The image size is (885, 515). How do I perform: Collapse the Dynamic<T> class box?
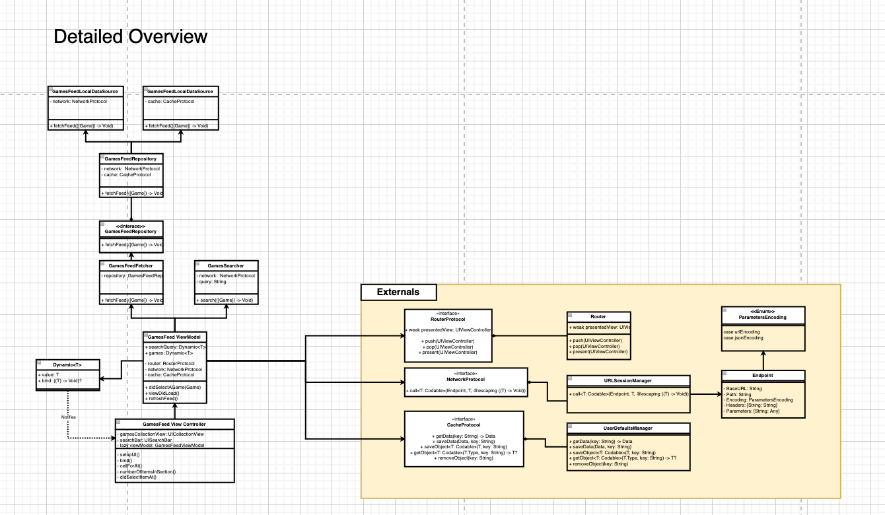[40, 362]
